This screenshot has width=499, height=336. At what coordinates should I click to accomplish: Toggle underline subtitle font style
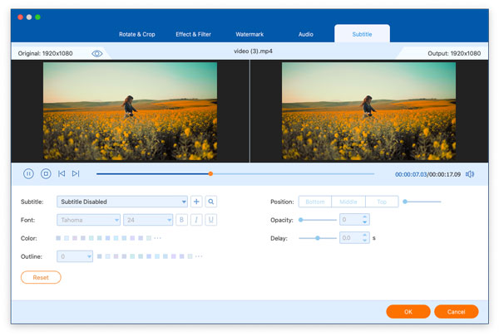(x=211, y=220)
